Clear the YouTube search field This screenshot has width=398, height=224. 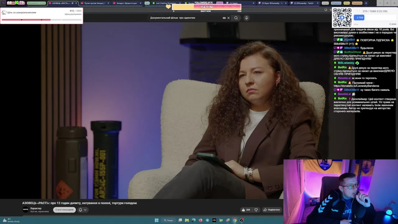(x=229, y=18)
